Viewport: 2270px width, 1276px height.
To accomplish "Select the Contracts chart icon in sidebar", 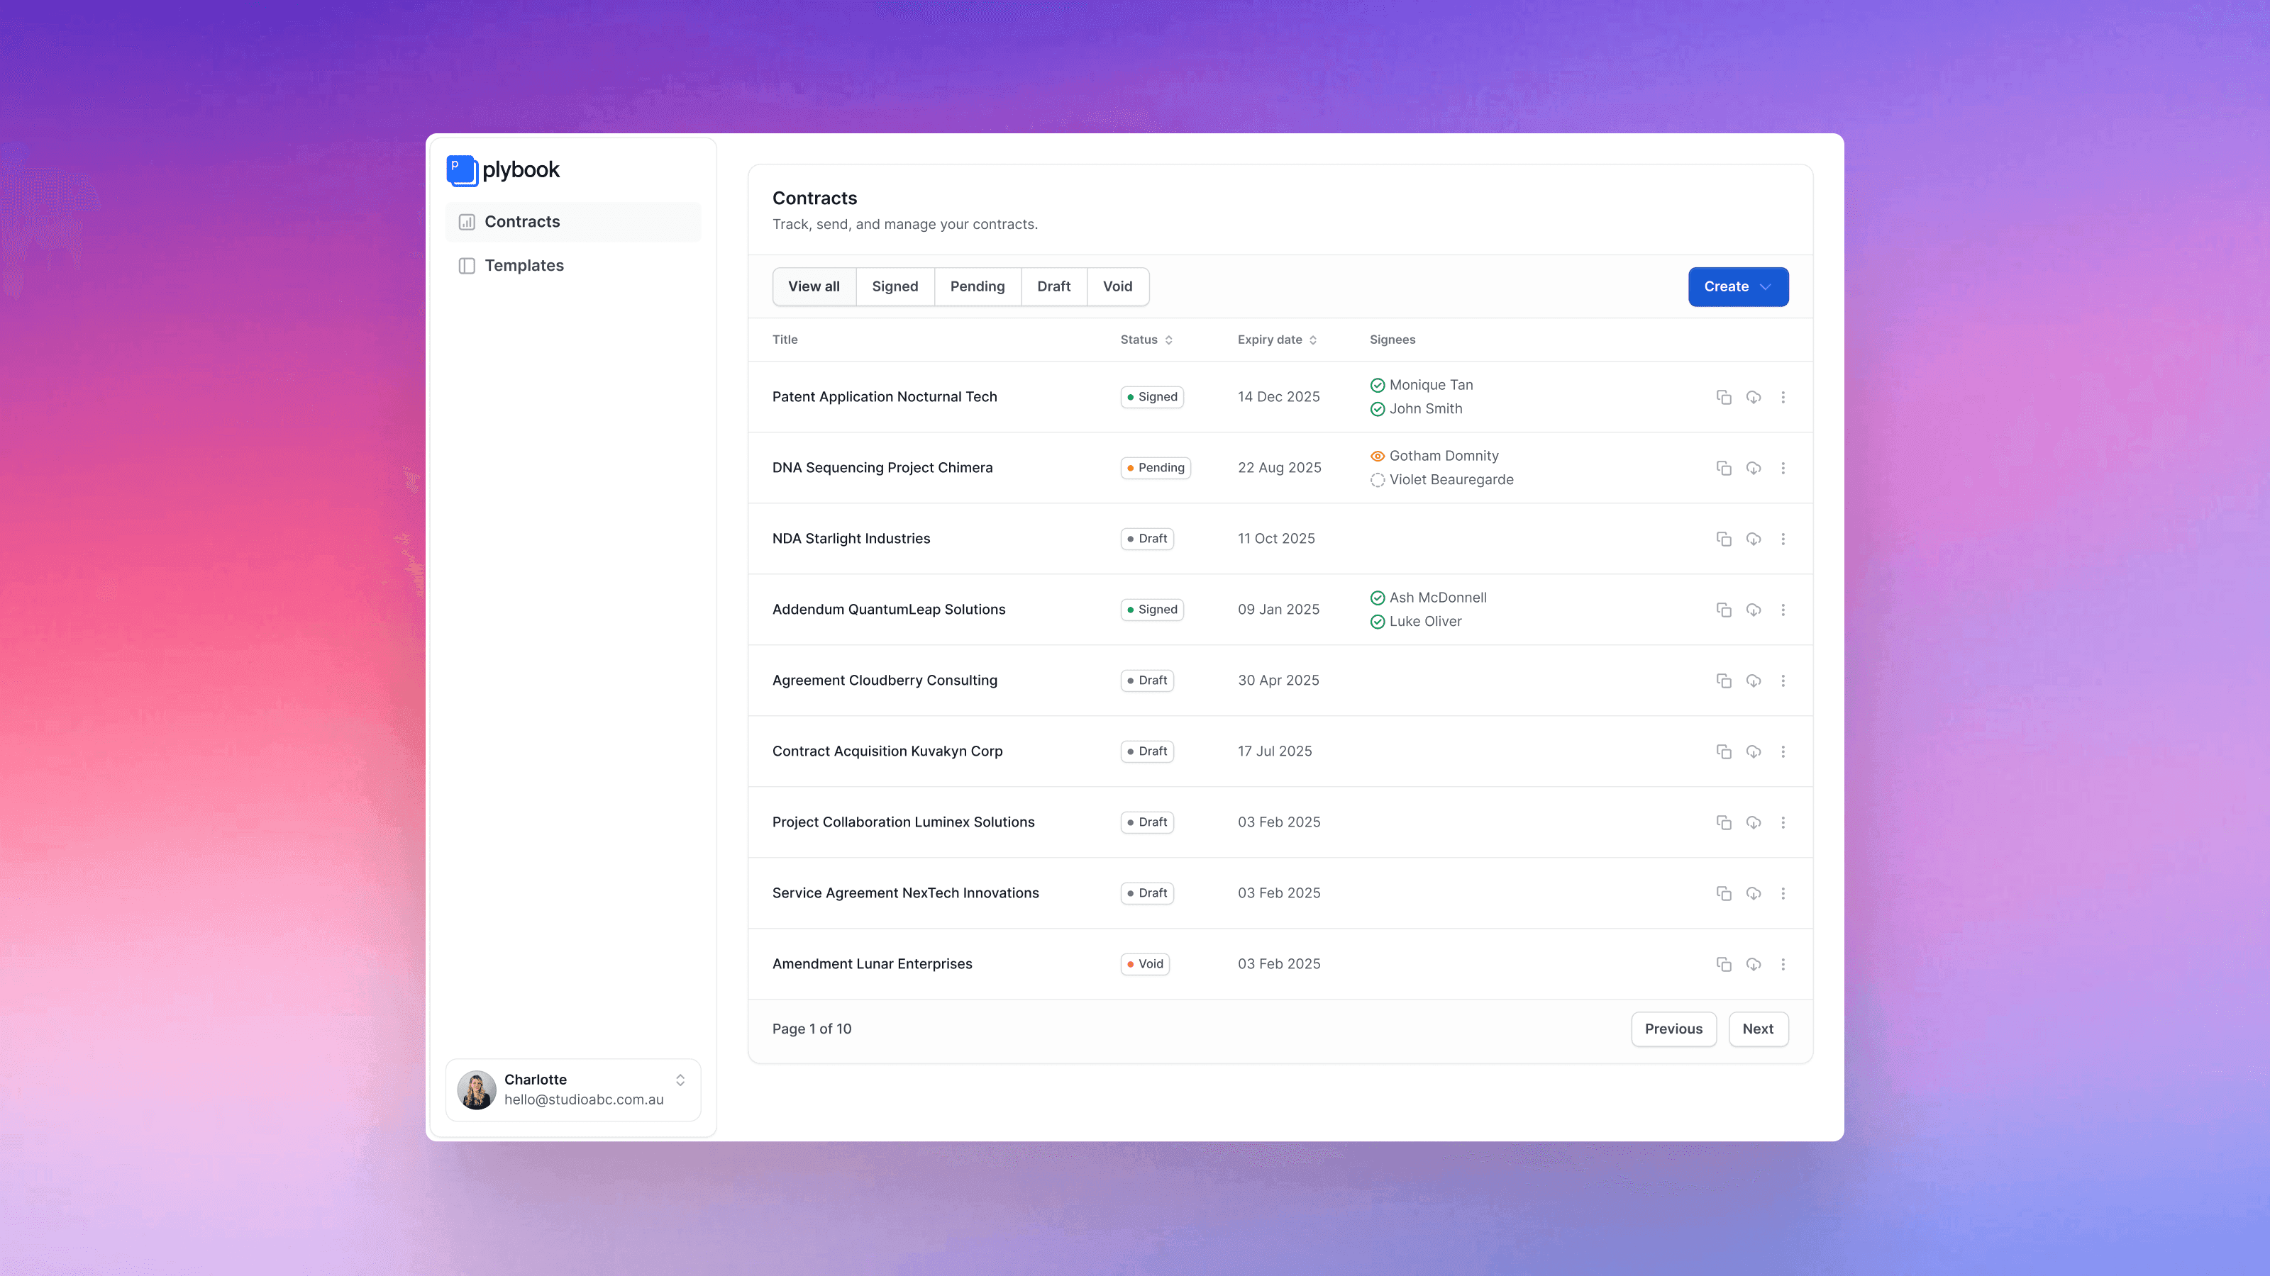I will pos(466,222).
